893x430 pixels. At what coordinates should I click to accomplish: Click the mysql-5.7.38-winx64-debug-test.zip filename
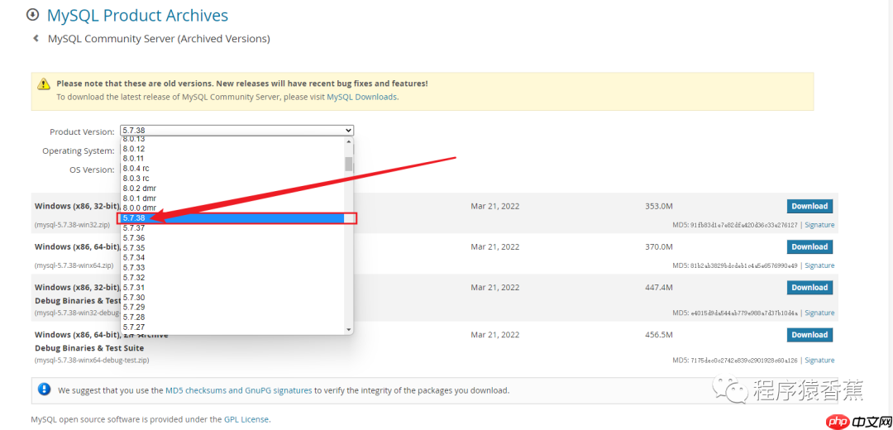click(x=92, y=360)
